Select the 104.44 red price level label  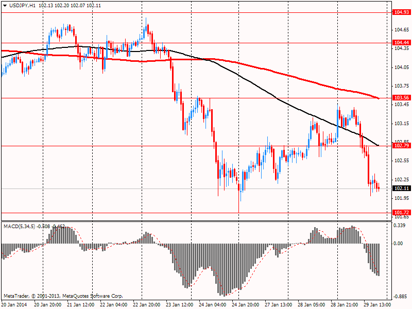coord(402,43)
